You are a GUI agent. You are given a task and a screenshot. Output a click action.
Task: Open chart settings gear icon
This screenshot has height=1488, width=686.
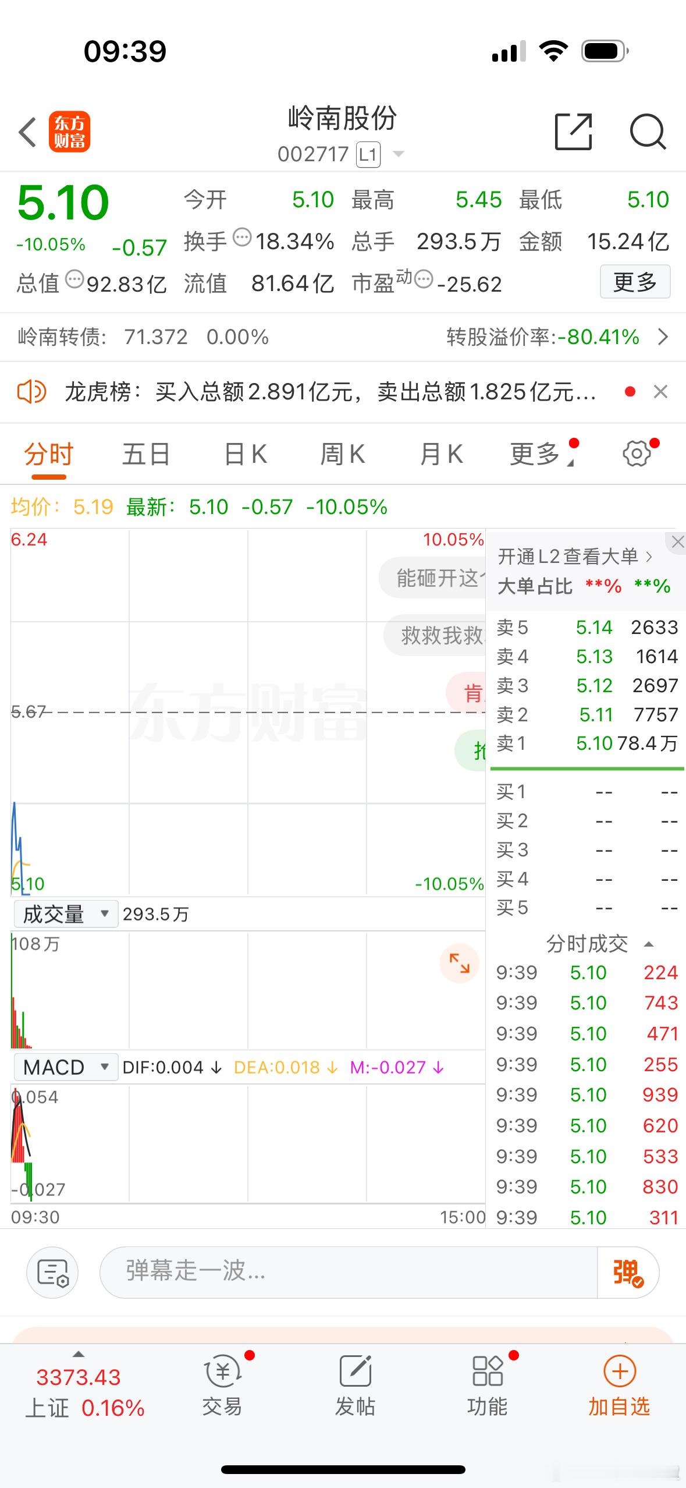pos(637,454)
